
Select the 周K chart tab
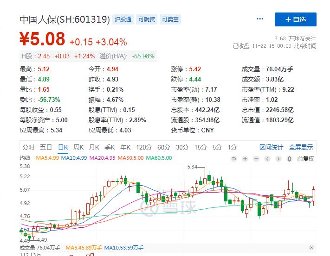(x=78, y=147)
